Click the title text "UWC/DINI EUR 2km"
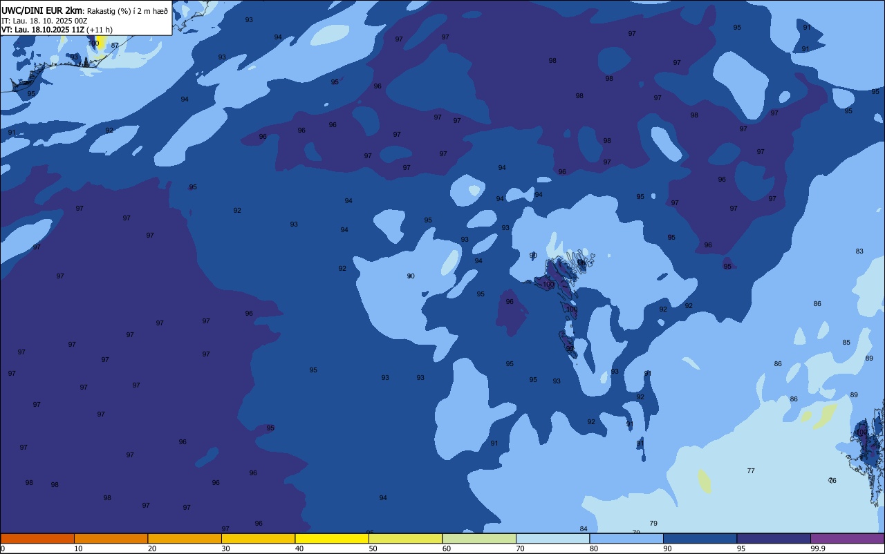The height and width of the screenshot is (554, 885). (x=42, y=10)
